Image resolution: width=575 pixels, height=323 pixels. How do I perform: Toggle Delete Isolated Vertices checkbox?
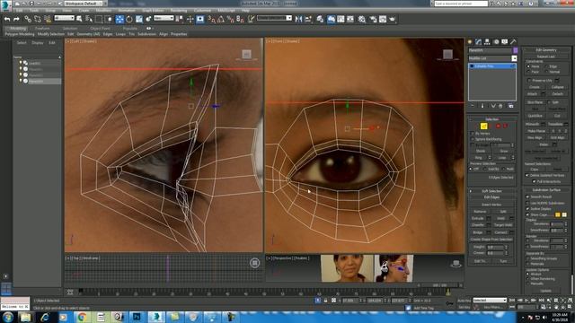tap(527, 176)
